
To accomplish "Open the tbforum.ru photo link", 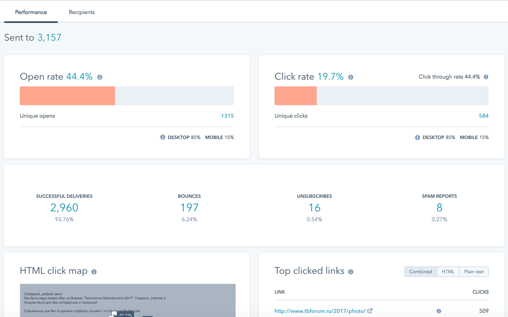I will pos(320,311).
